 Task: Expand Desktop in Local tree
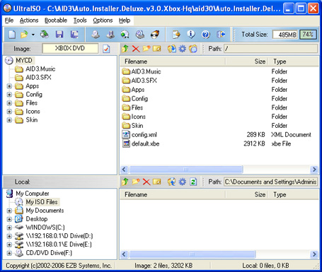tap(9, 219)
